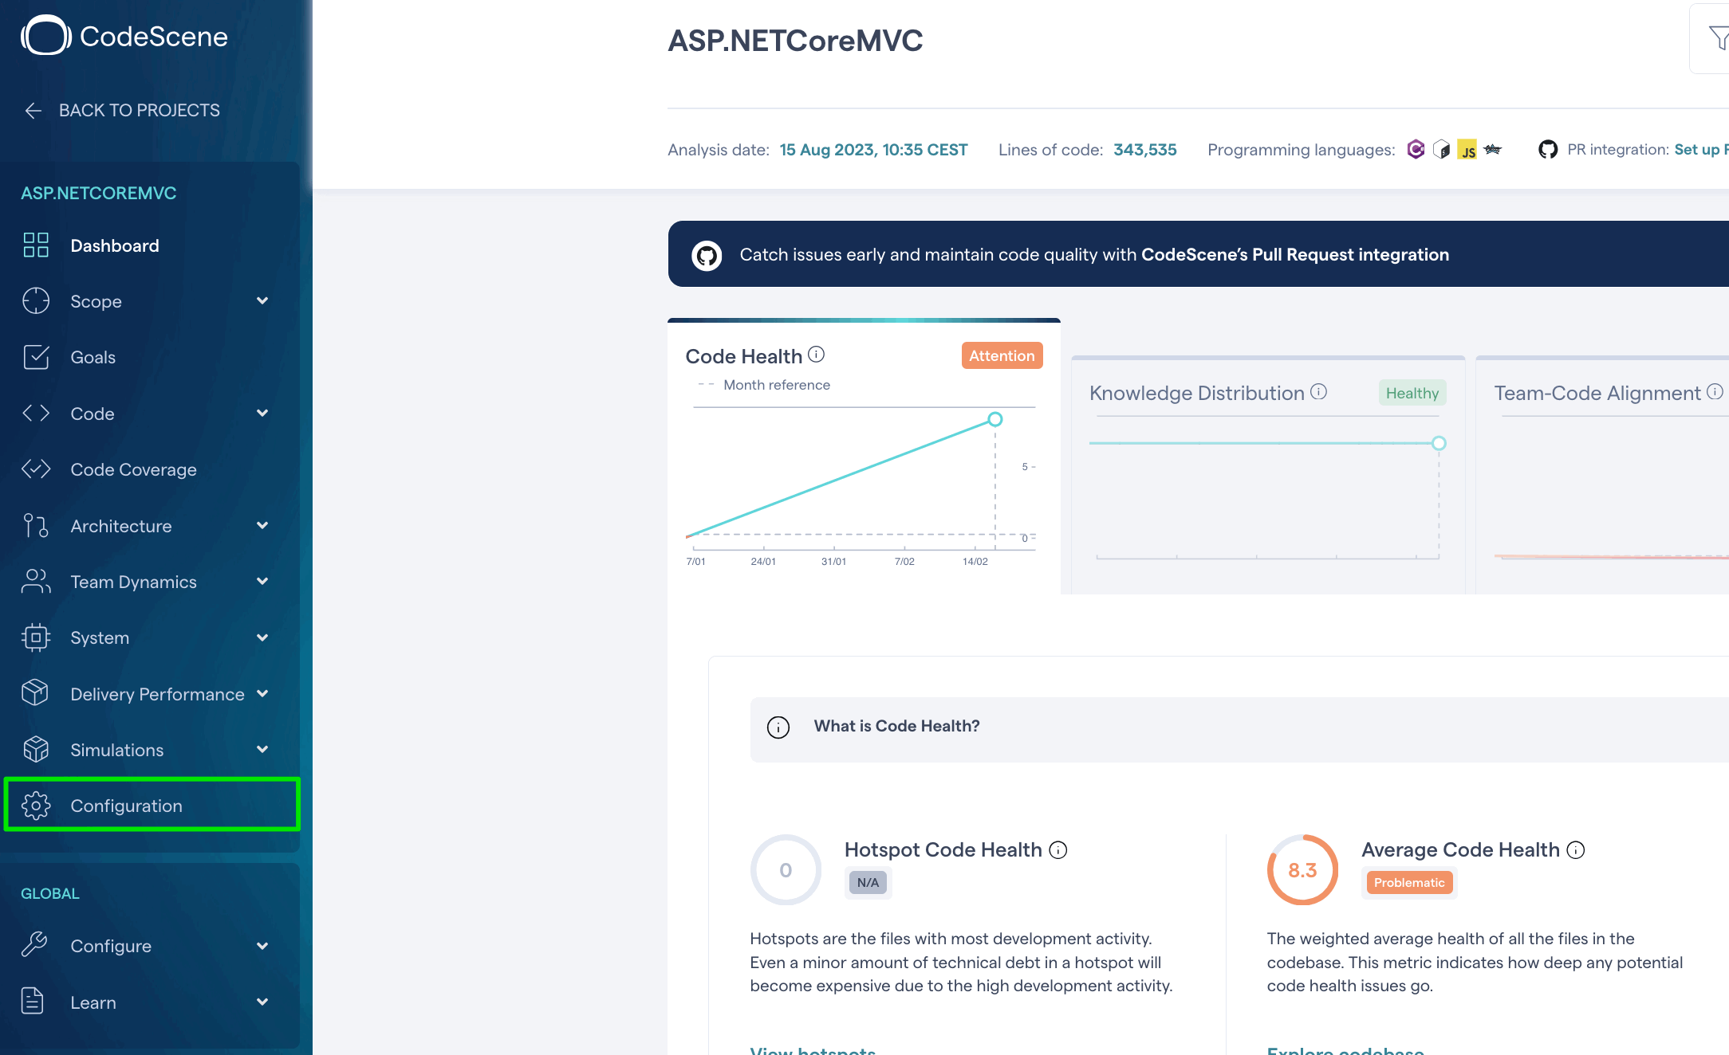Click the Problematic badge
This screenshot has width=1729, height=1055.
(1408, 883)
